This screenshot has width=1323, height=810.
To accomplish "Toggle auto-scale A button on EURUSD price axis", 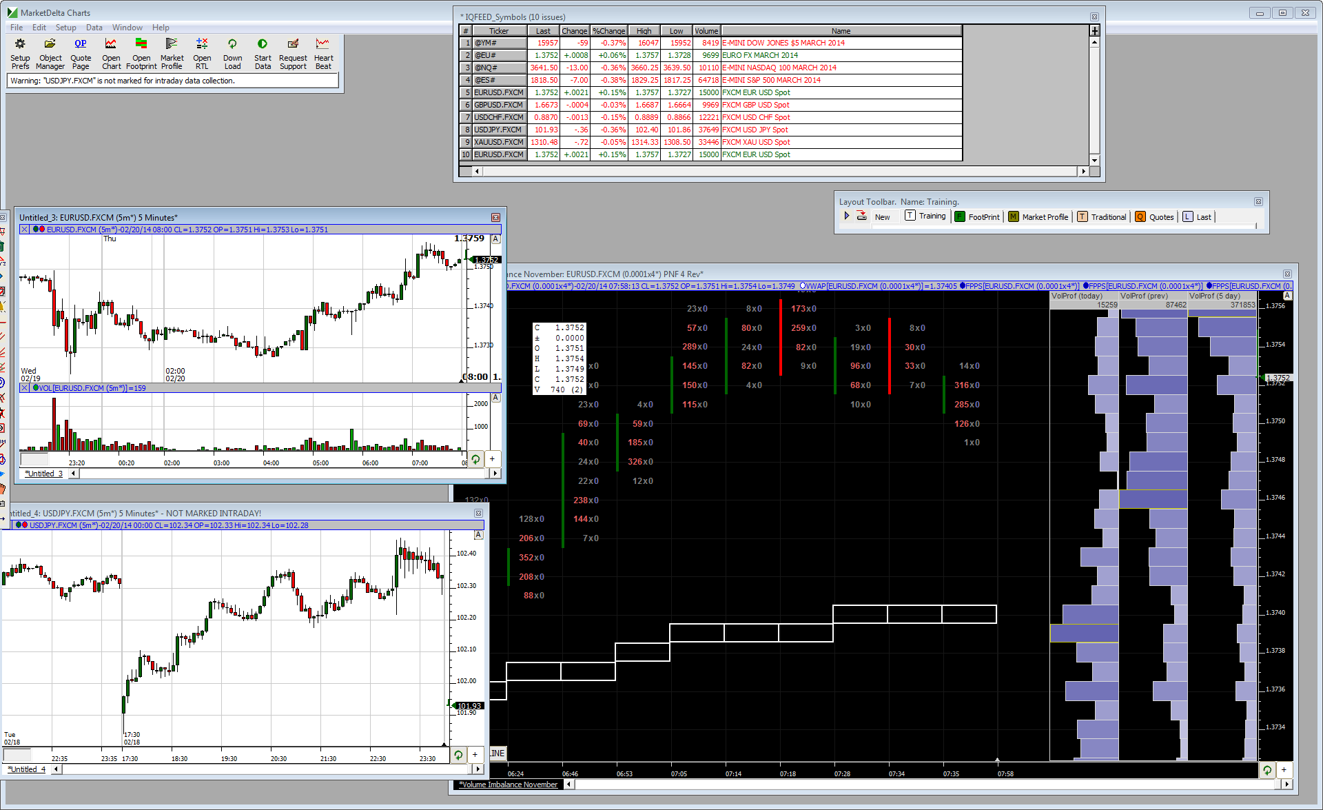I will coord(495,239).
